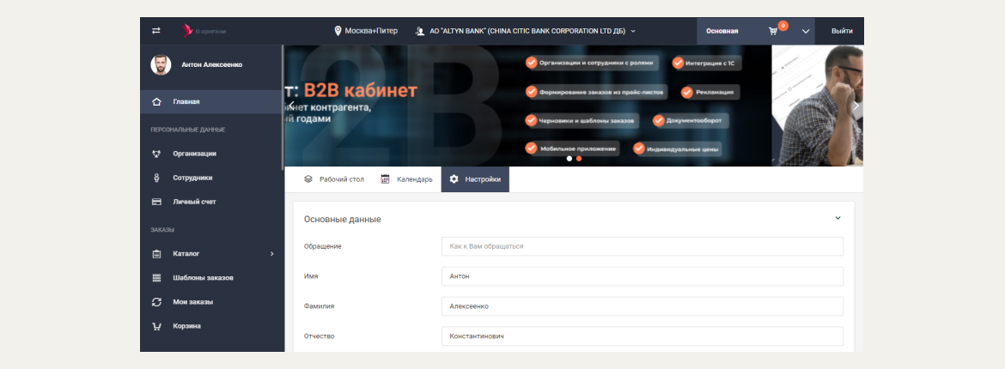This screenshot has width=1005, height=369.
Task: Open Главная in the sidebar
Action: point(210,102)
